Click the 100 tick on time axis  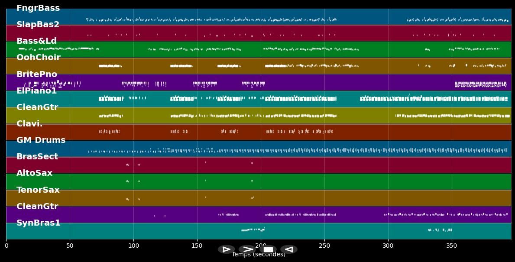coord(133,246)
